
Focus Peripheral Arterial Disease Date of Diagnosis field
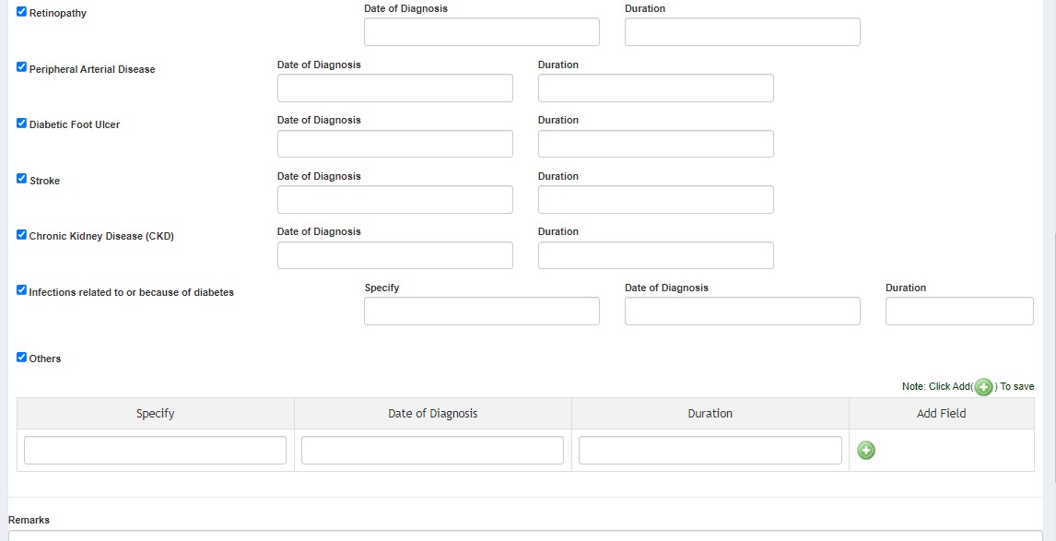(x=394, y=88)
